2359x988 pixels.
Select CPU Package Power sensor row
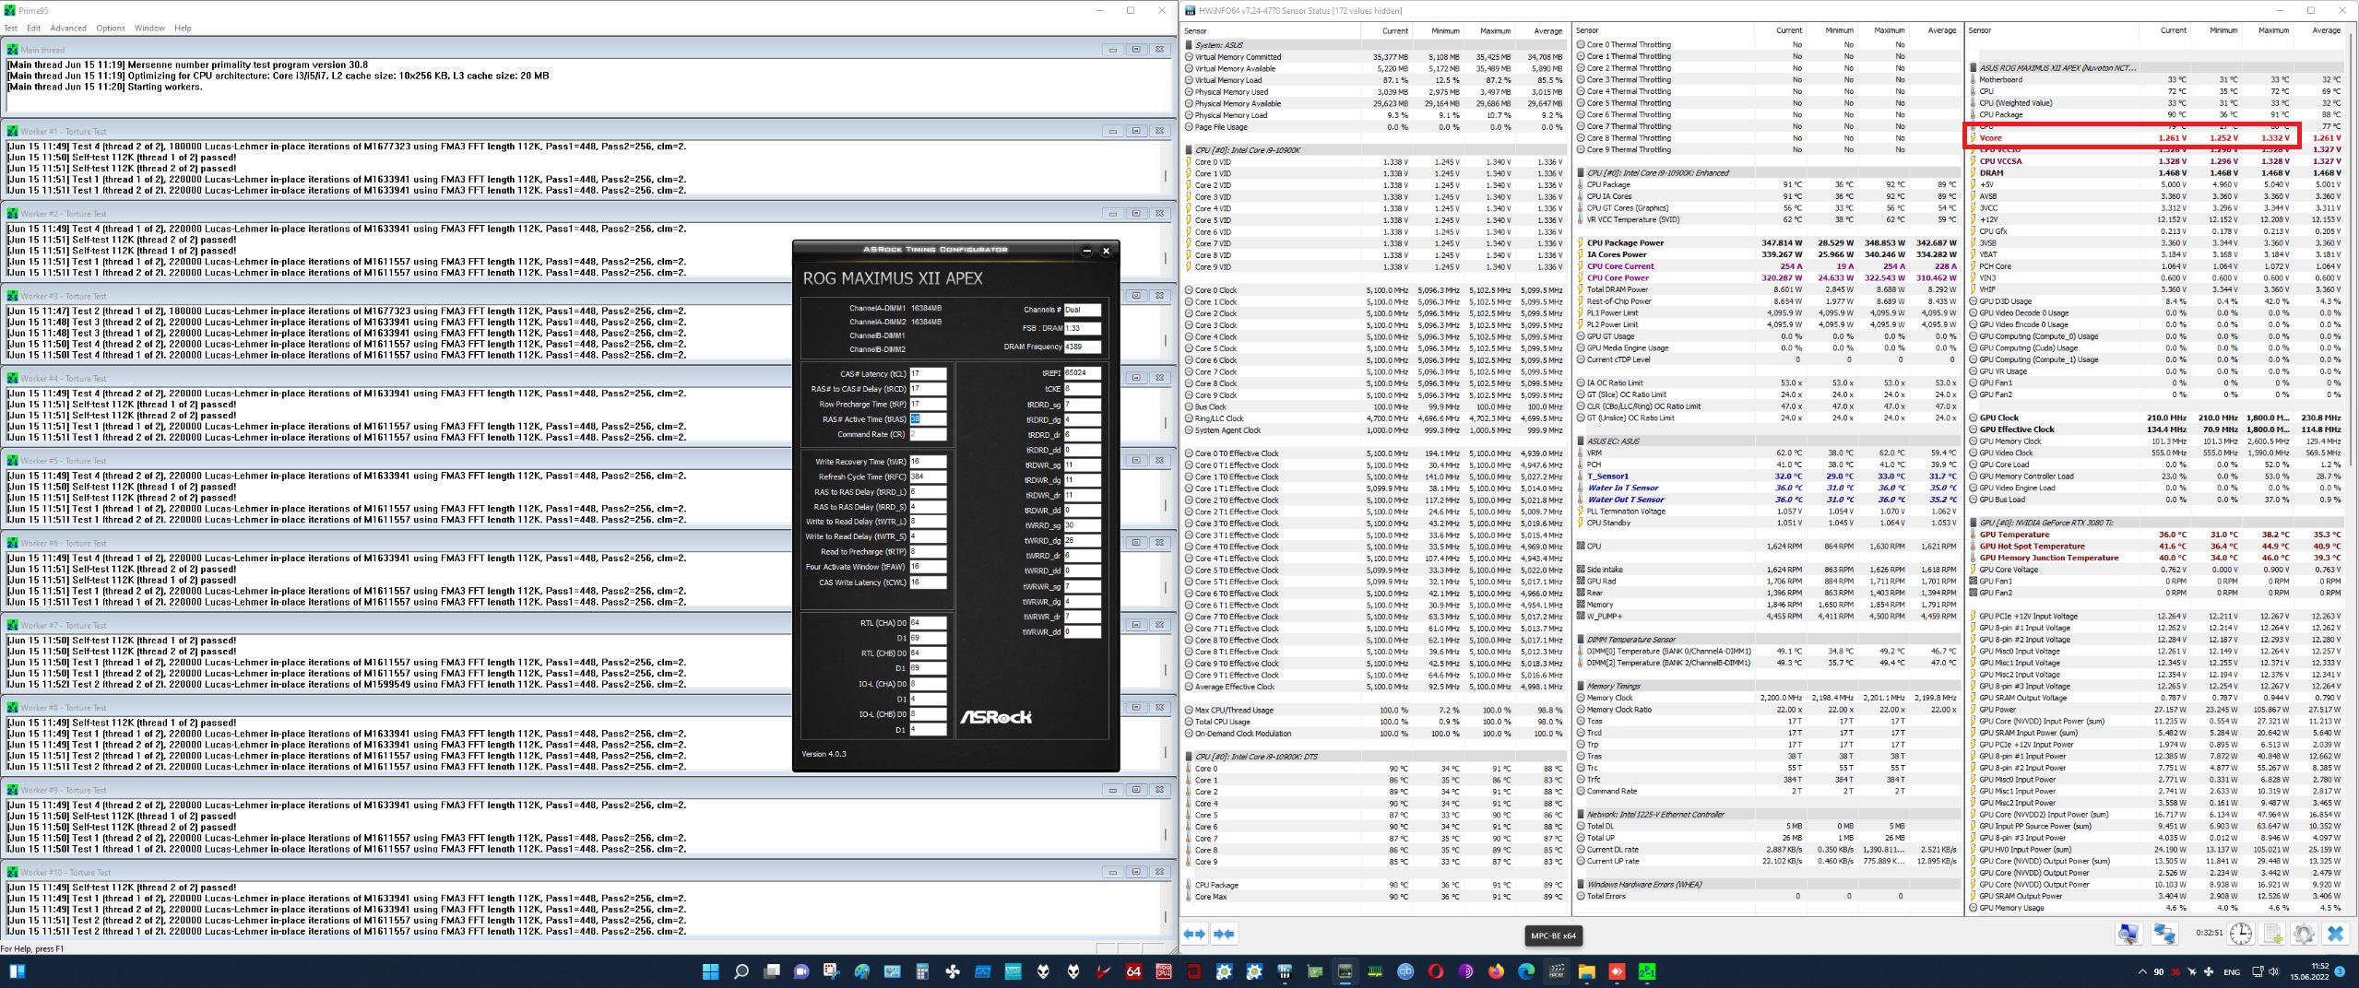[1768, 243]
